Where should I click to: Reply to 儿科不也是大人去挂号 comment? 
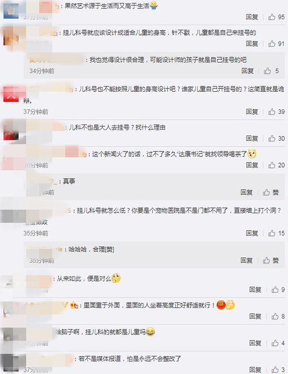click(252, 138)
